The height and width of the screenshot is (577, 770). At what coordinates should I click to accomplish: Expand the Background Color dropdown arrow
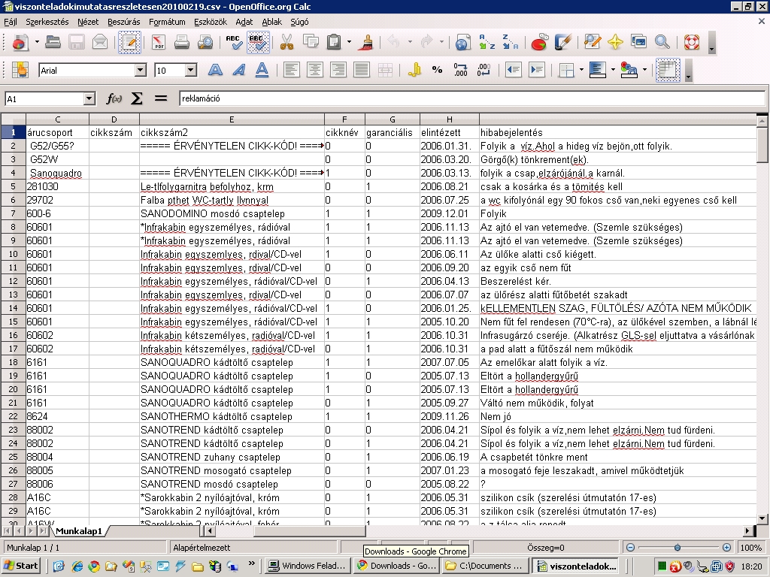(613, 70)
